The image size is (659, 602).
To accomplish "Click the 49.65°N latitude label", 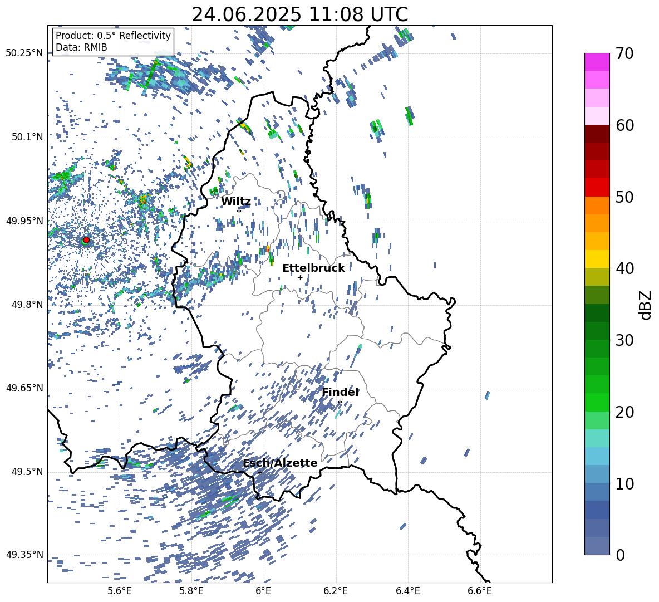I will coord(24,388).
